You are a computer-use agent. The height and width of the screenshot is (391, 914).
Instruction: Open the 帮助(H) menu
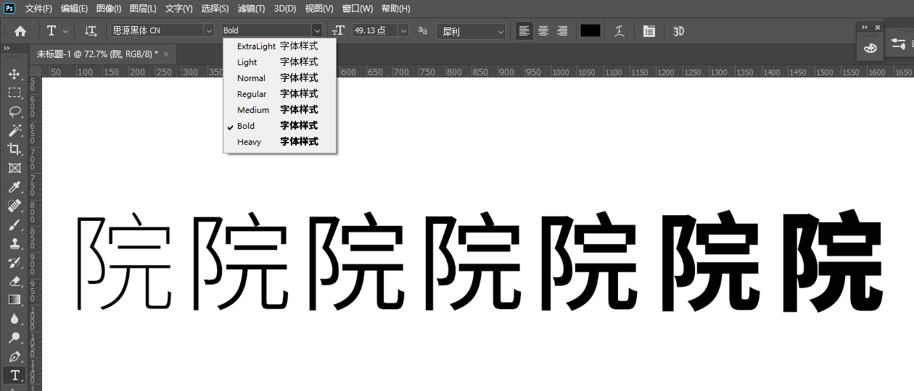[395, 9]
